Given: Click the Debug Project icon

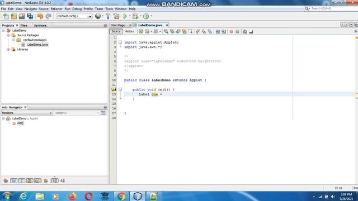Looking at the screenshot, I should pos(135,16).
